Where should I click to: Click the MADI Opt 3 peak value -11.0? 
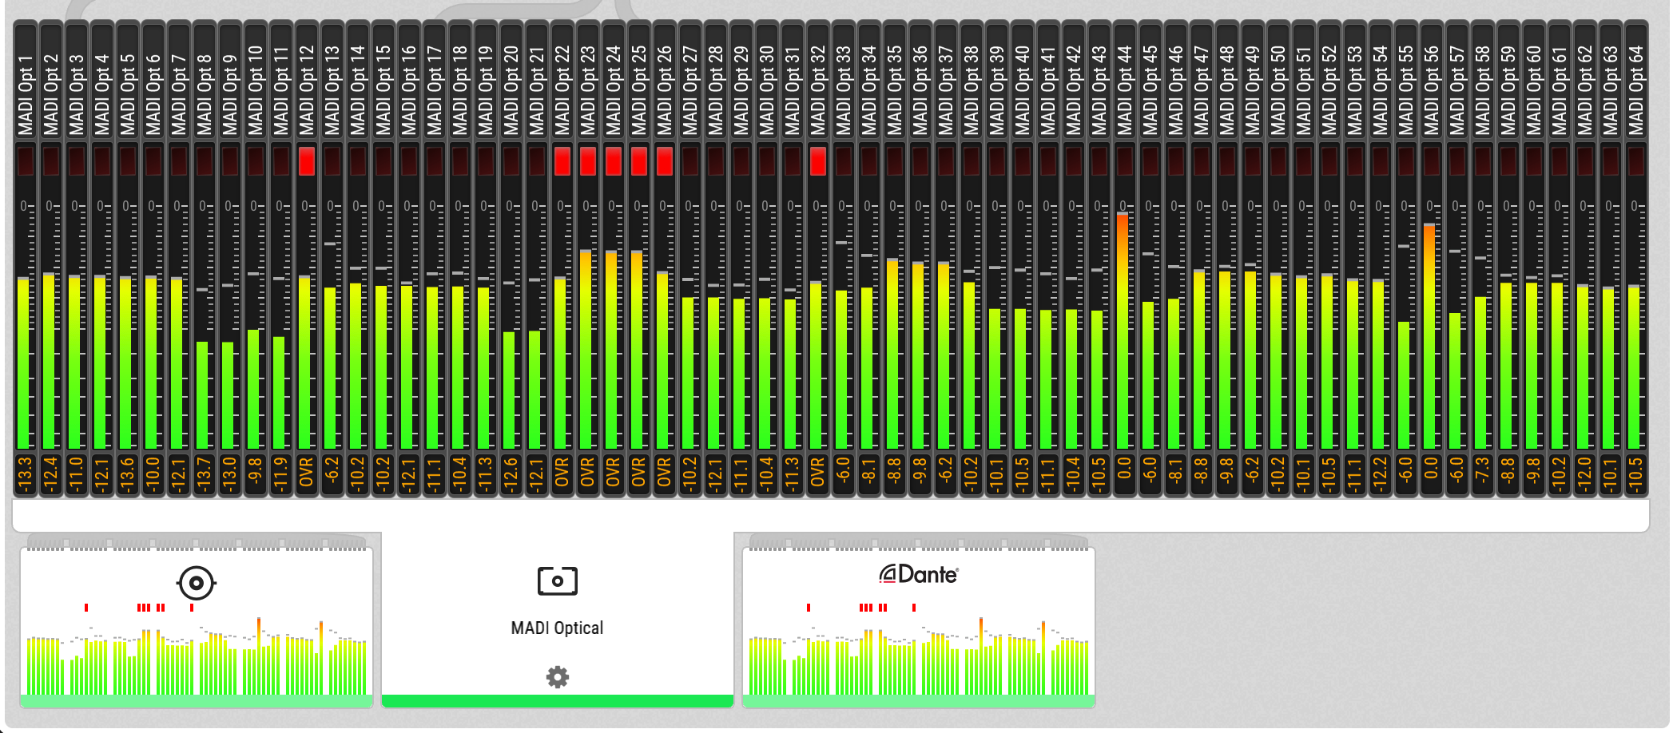[x=76, y=474]
